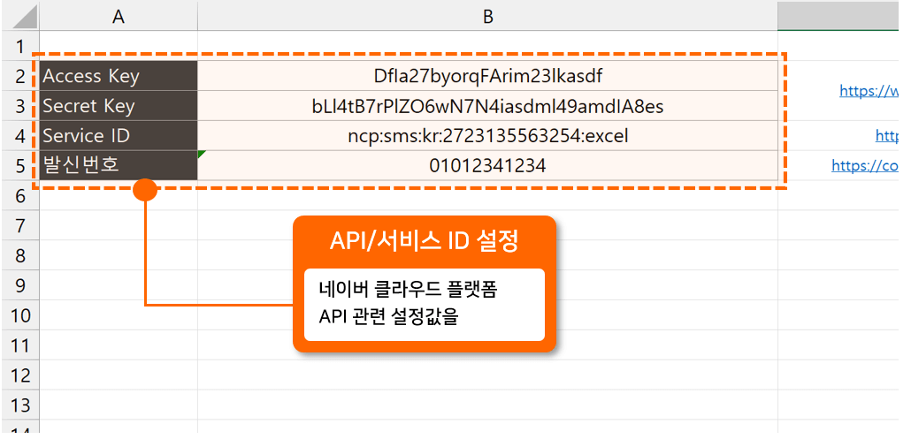Select row 3 header
The height and width of the screenshot is (439, 911).
pyautogui.click(x=20, y=106)
